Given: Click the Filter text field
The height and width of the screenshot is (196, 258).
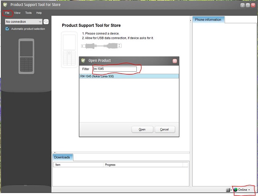Looking at the screenshot, I should pyautogui.click(x=115, y=69).
